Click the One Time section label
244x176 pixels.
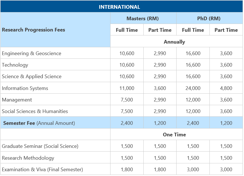pos(174,134)
